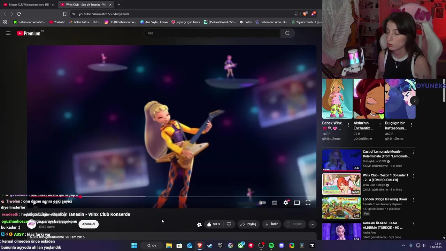This screenshot has height=251, width=446.
Task: Open Spotify from the taskbar
Action: click(x=271, y=245)
